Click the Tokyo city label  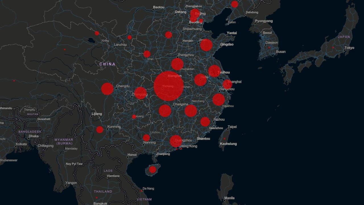[349, 48]
